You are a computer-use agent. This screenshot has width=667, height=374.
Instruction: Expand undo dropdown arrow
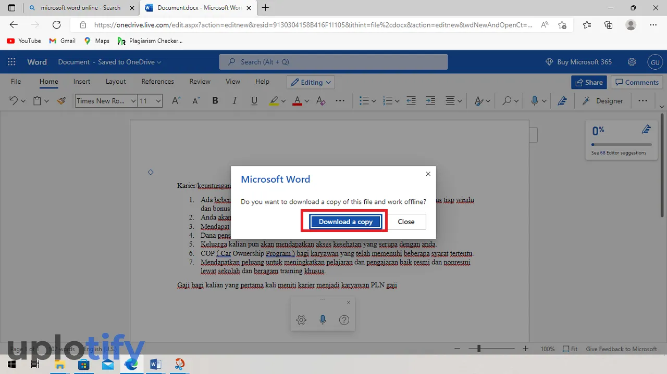23,101
